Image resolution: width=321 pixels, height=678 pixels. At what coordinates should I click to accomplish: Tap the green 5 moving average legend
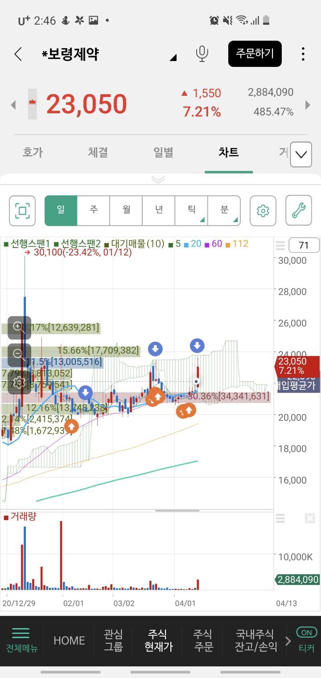175,244
